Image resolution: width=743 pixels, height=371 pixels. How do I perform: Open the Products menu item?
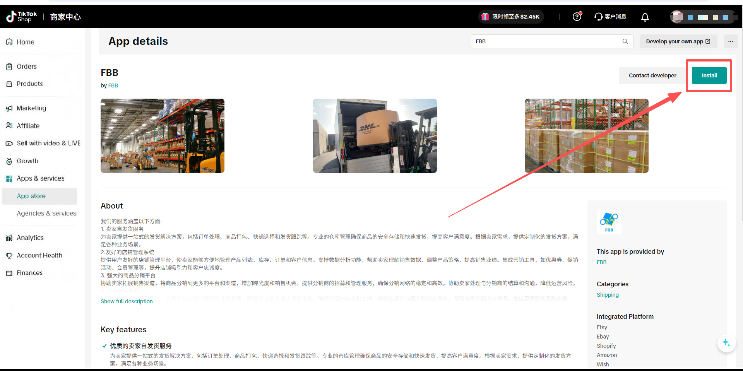30,84
